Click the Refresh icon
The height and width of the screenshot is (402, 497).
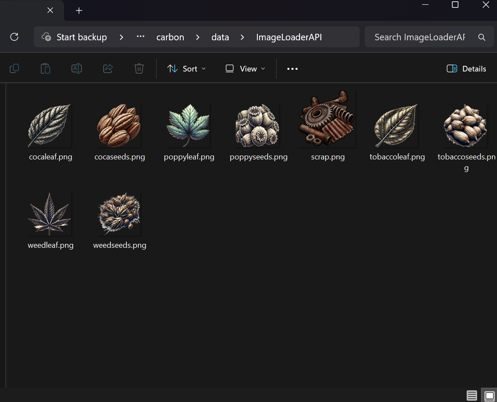point(14,37)
